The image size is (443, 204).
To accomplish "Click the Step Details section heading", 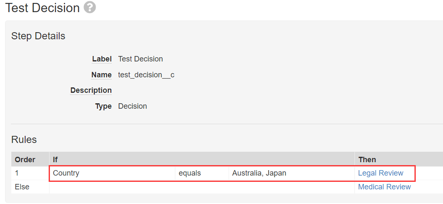I will tap(38, 36).
